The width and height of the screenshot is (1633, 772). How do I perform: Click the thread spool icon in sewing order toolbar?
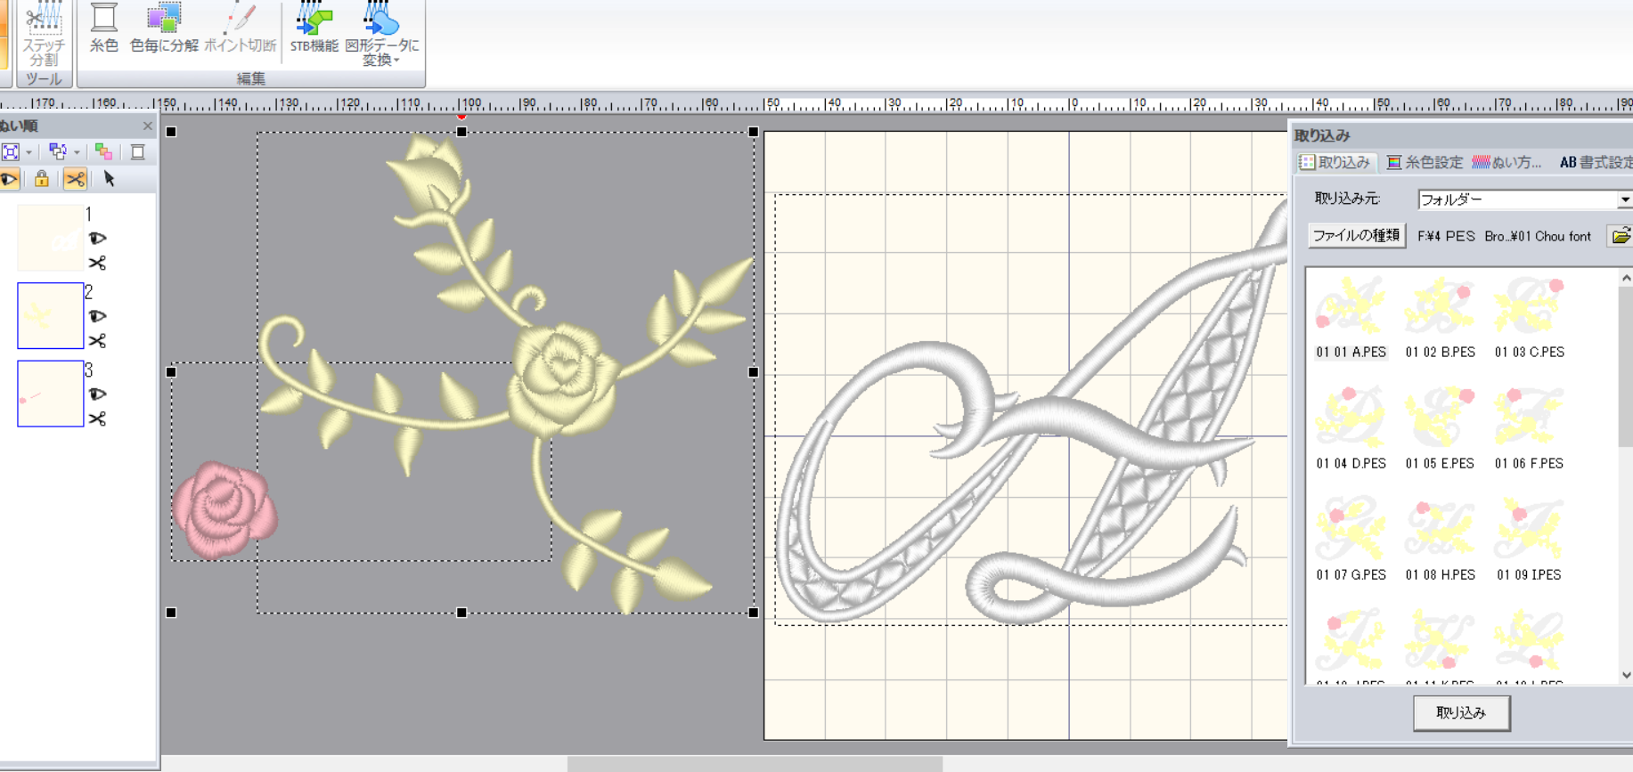point(137,151)
